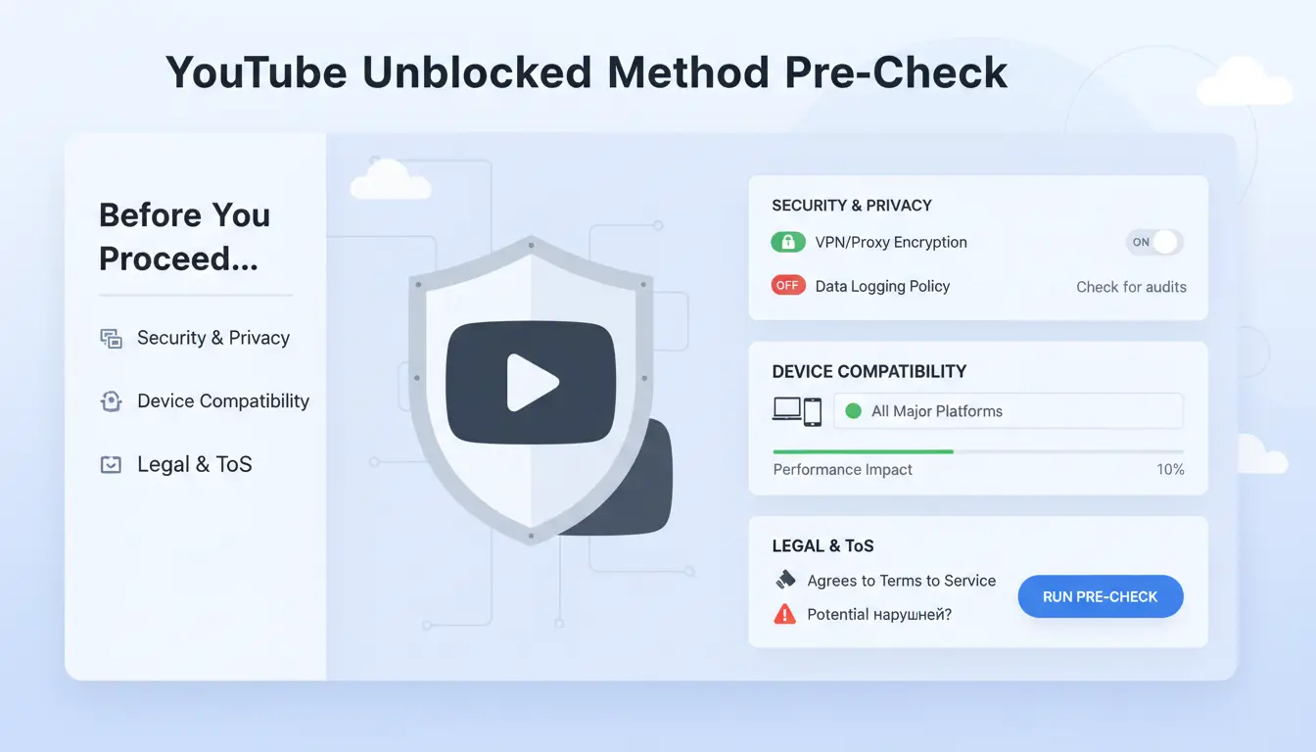
Task: Select Legal & ToS in sidebar
Action: (x=195, y=465)
